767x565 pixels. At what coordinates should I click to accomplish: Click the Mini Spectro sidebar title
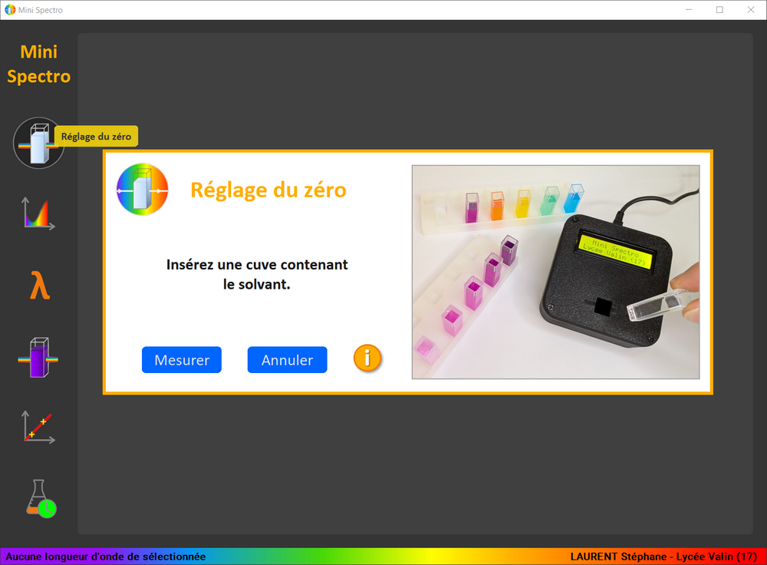(x=39, y=64)
